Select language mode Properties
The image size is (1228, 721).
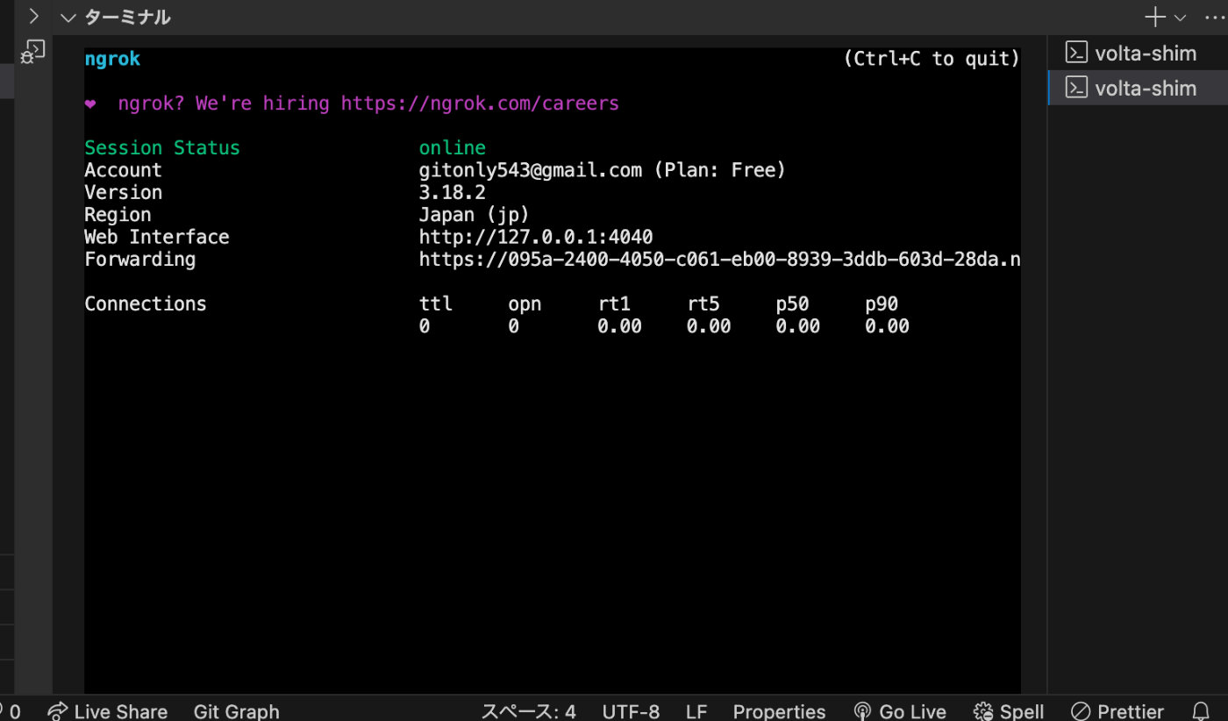pos(779,711)
